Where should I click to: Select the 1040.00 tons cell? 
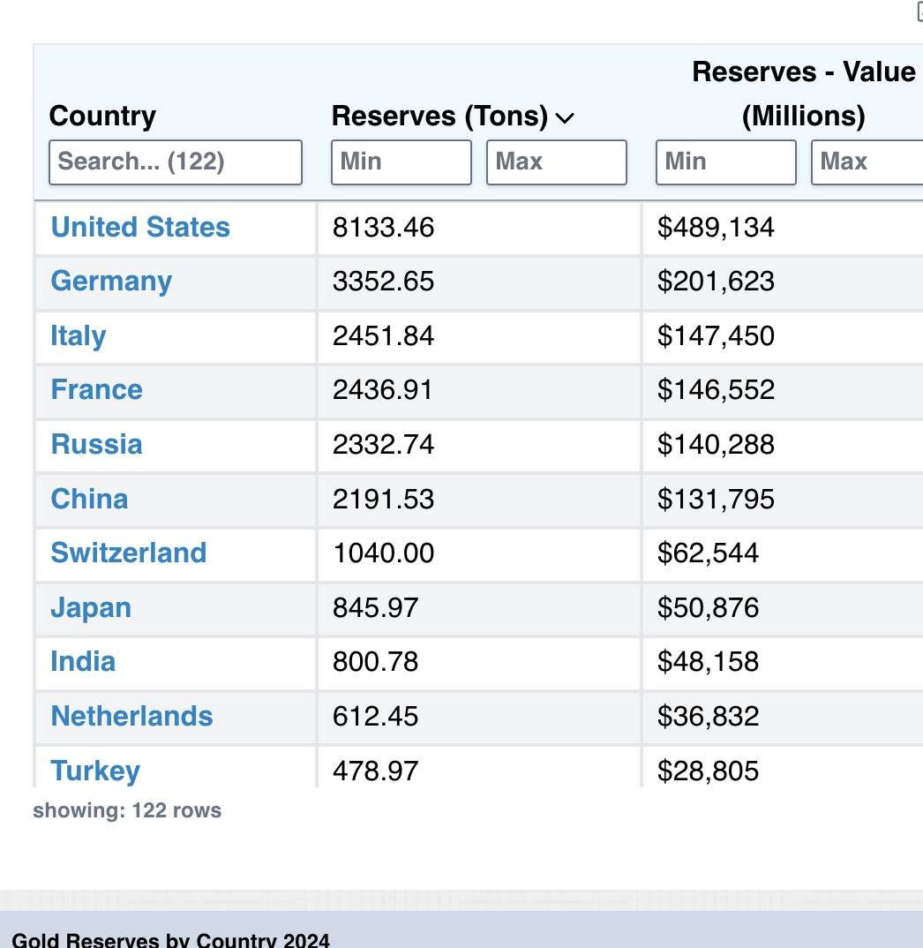(x=479, y=553)
